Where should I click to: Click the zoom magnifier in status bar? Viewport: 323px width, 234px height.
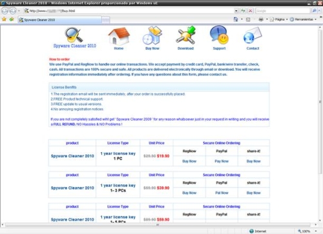click(300, 231)
